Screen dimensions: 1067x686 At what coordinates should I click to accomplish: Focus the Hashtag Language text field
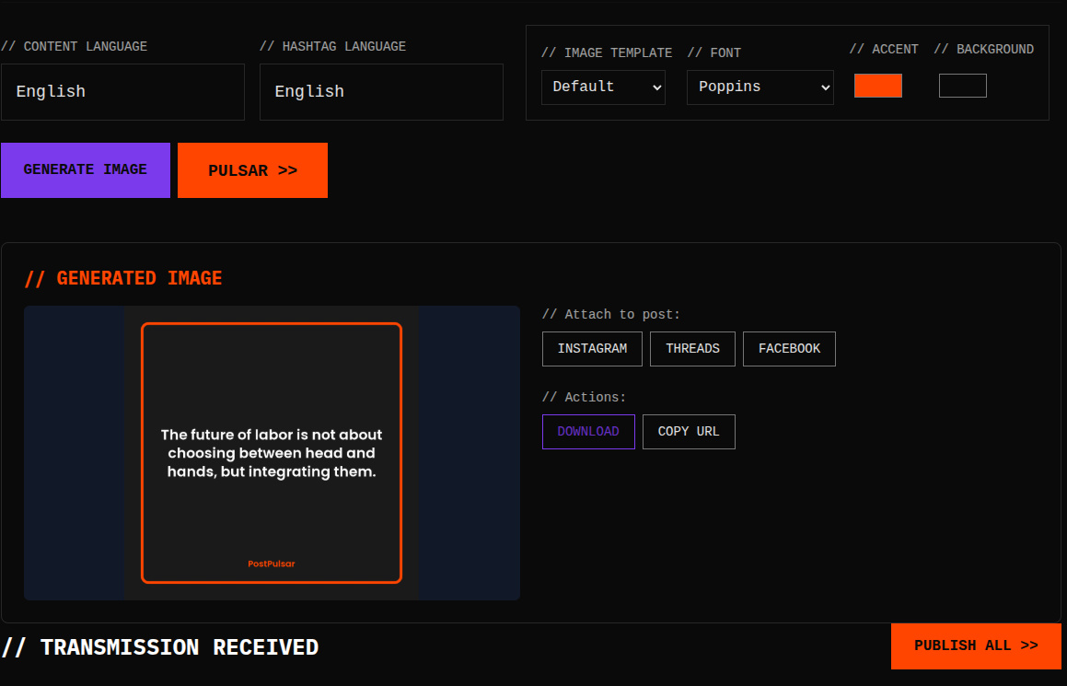click(x=381, y=92)
